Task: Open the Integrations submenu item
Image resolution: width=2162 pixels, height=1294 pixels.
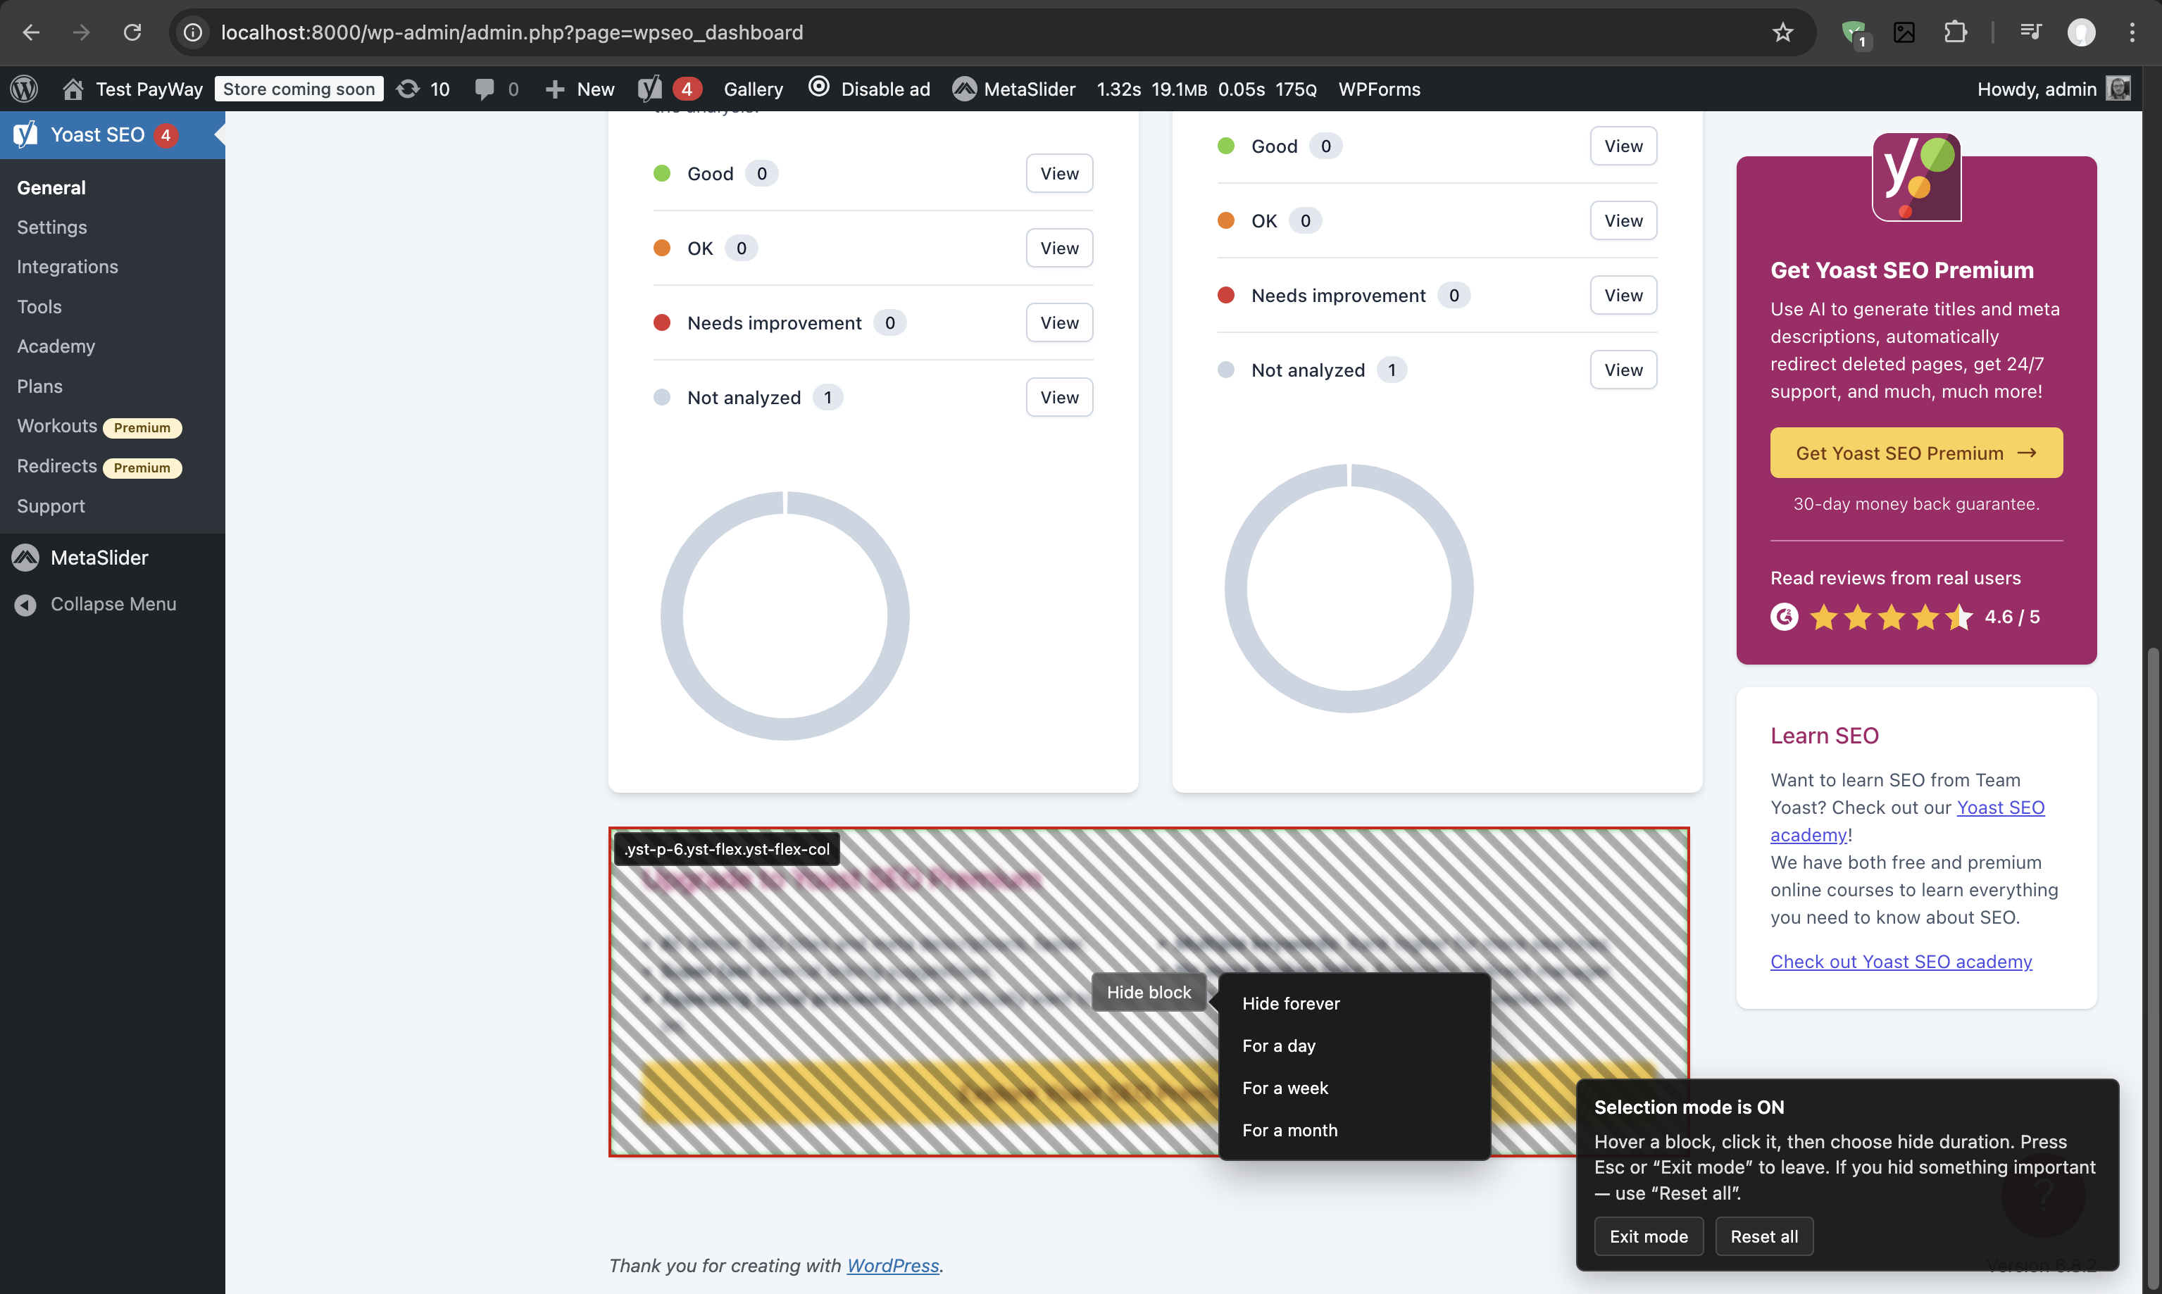Action: click(x=67, y=267)
